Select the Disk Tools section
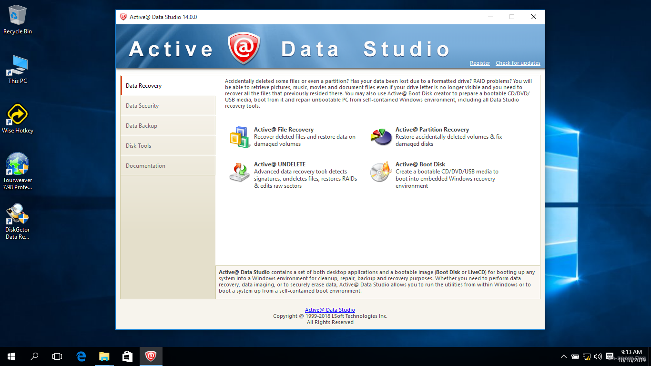 click(138, 145)
